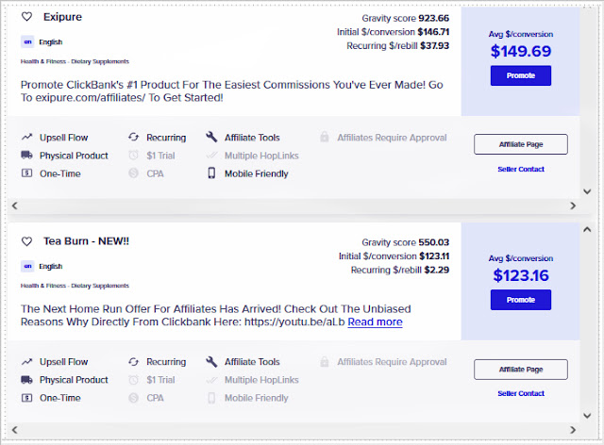Image resolution: width=604 pixels, height=445 pixels.
Task: Click Exipure's English language badge
Action: click(26, 41)
